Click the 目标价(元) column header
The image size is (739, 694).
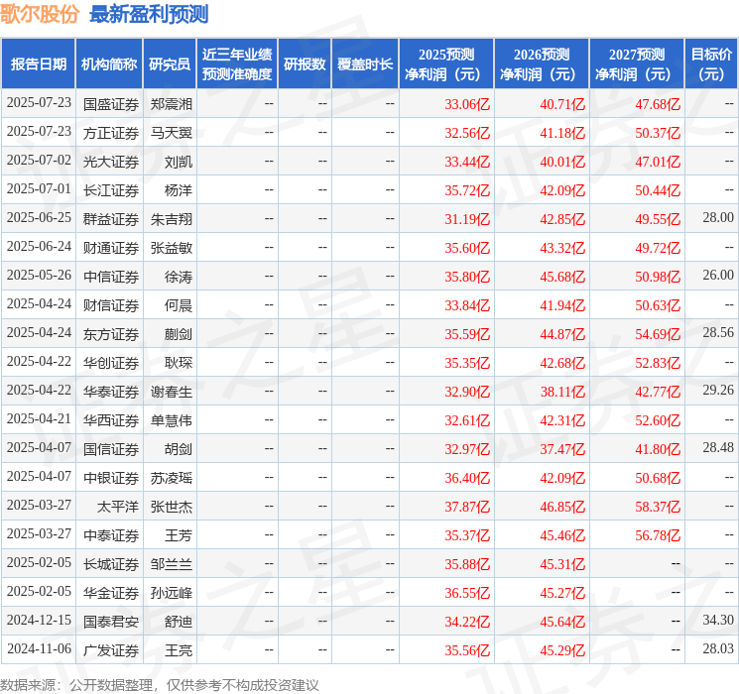click(711, 64)
